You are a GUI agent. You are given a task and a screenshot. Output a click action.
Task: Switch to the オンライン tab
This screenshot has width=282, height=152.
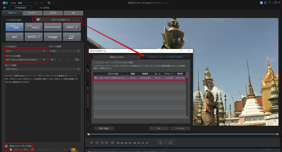point(33,13)
